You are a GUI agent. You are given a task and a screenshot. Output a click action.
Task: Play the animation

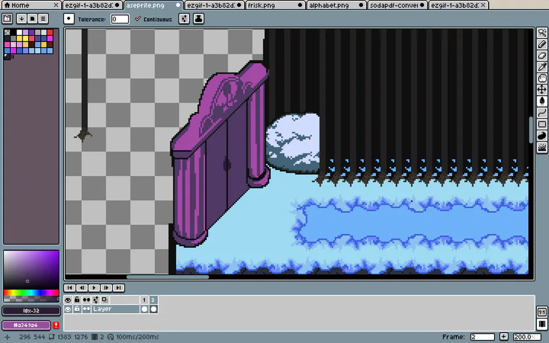94,288
